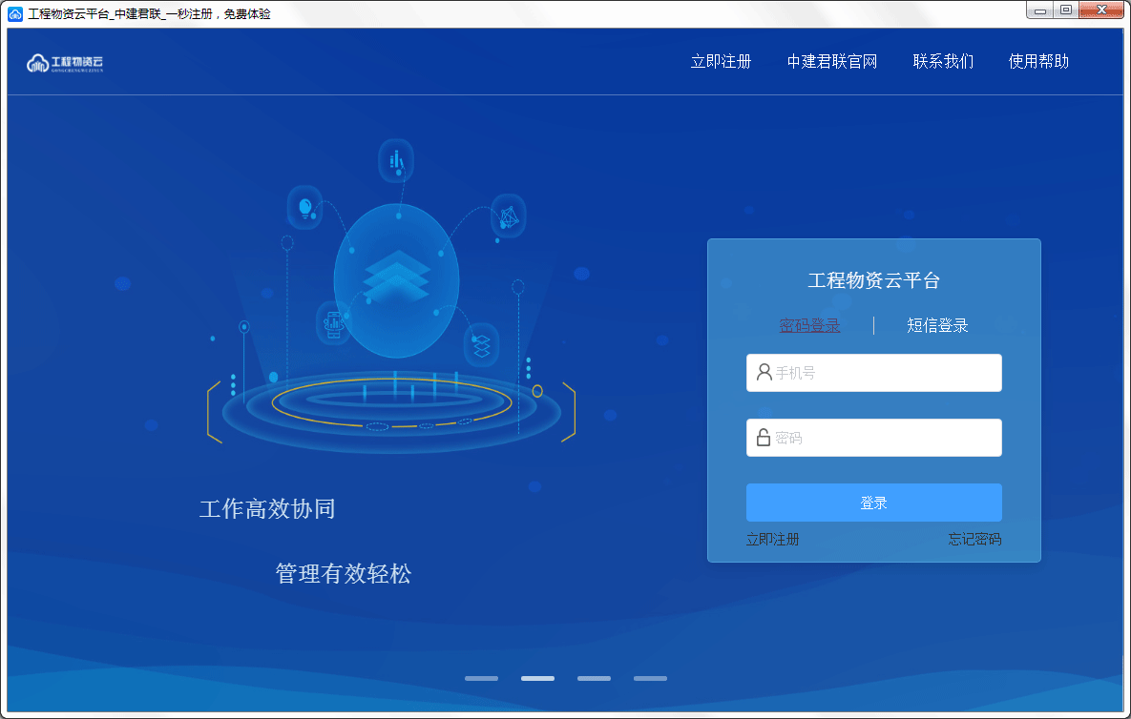Image resolution: width=1131 pixels, height=719 pixels.
Task: Maximize the window
Action: pyautogui.click(x=1065, y=10)
